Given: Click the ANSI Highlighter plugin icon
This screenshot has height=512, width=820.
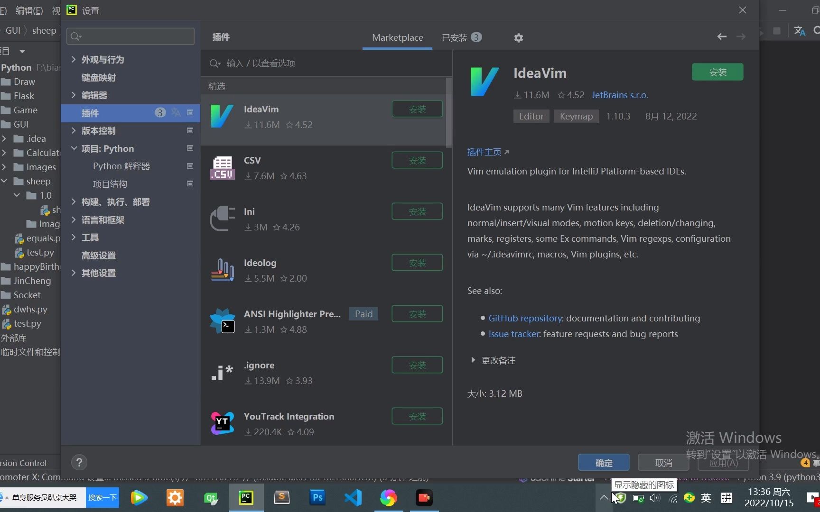Looking at the screenshot, I should tap(222, 321).
